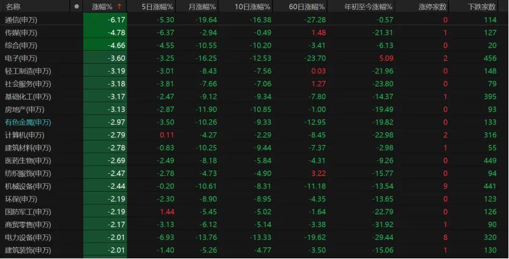Sort by 月涨幅% column header
Screen dimensions: 509x259
tap(202, 7)
